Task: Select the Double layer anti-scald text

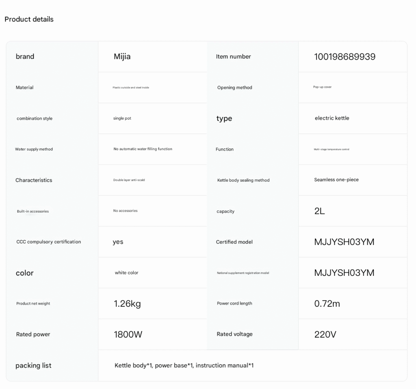Action: (x=129, y=180)
